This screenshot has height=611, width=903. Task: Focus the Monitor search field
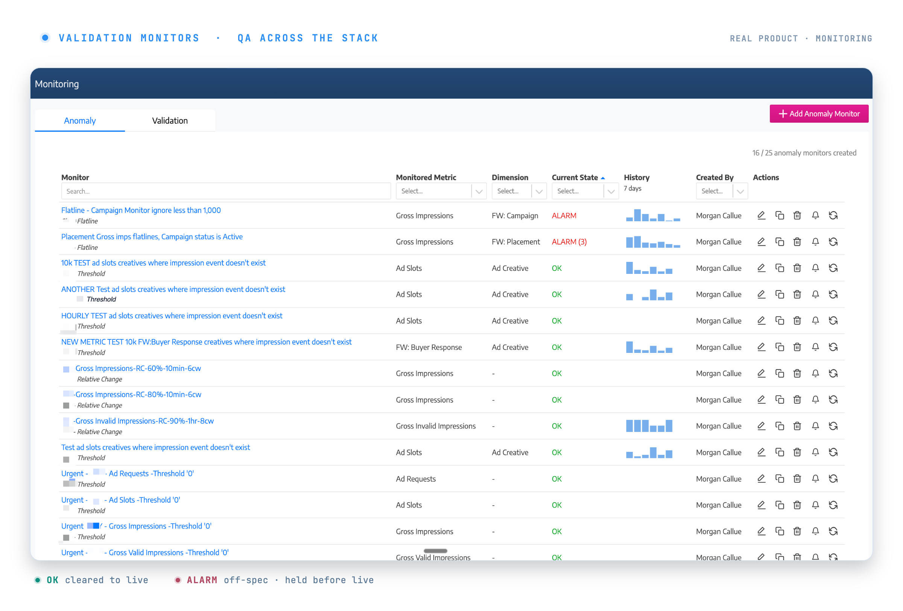(226, 191)
